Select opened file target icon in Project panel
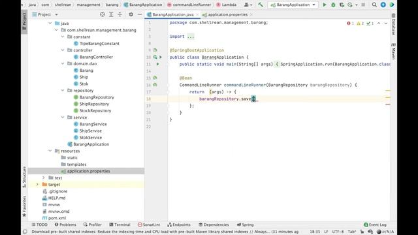 pyautogui.click(x=103, y=14)
